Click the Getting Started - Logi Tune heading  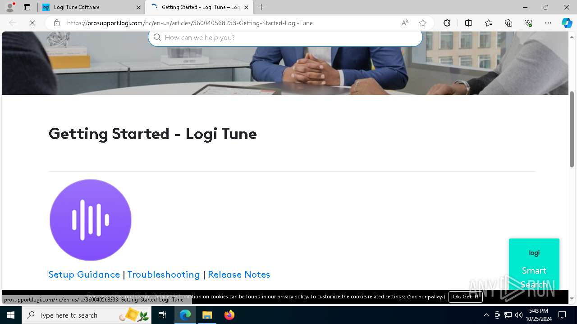[152, 134]
